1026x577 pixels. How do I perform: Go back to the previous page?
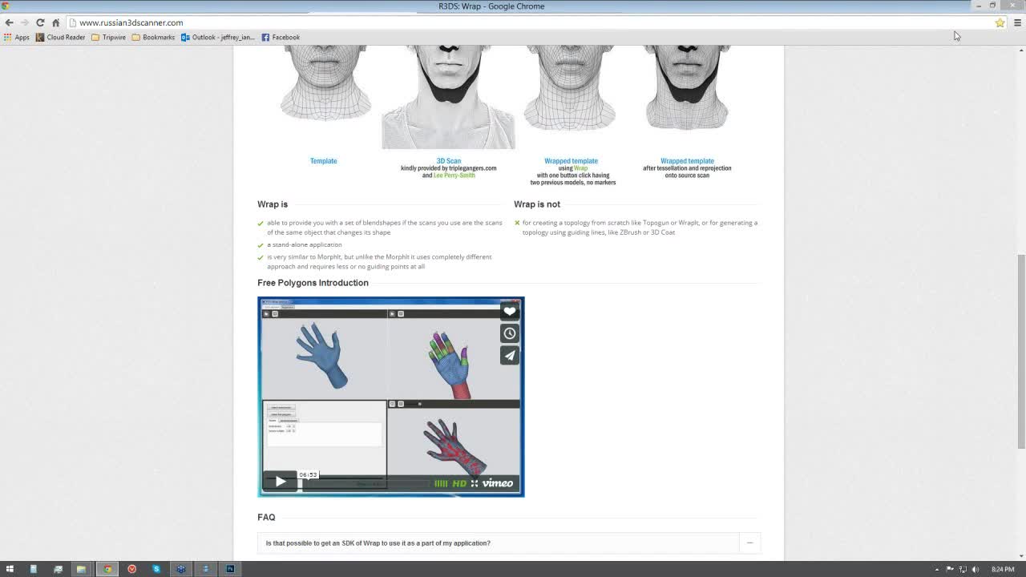point(10,22)
